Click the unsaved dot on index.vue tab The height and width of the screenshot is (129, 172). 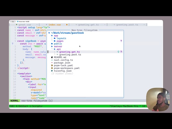coord(67,25)
